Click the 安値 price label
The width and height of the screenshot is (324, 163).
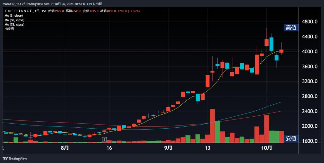click(x=291, y=138)
